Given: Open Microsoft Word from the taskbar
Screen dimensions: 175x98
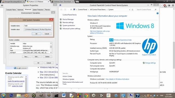Looking at the screenshot, I should click(x=64, y=95).
